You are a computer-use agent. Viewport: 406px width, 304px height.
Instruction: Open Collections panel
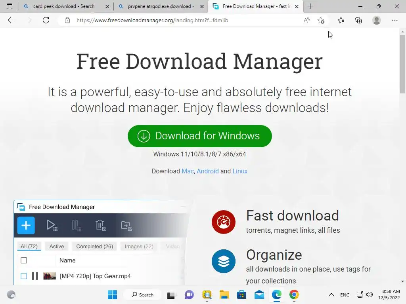click(x=358, y=20)
